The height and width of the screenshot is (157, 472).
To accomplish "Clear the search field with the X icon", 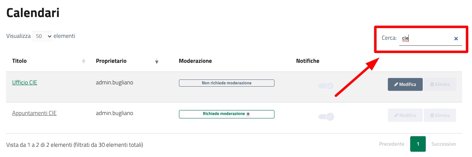I will [x=456, y=38].
